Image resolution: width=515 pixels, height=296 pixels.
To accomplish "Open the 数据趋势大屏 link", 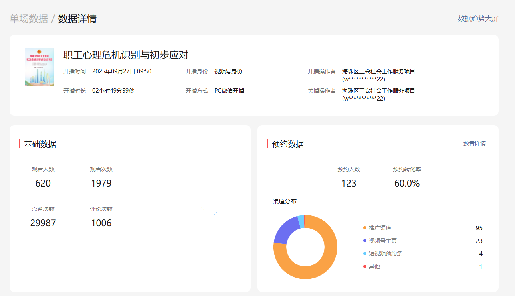I will pyautogui.click(x=478, y=18).
